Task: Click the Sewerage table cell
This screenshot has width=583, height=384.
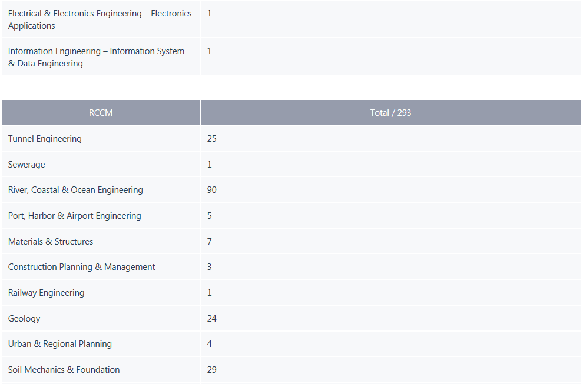Action: (x=100, y=164)
